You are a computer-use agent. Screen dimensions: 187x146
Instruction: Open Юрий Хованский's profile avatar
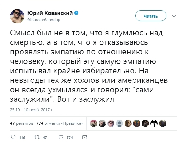[x=17, y=16]
